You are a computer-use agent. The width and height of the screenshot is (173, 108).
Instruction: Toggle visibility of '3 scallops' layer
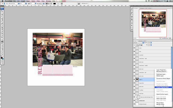[x=134, y=90]
